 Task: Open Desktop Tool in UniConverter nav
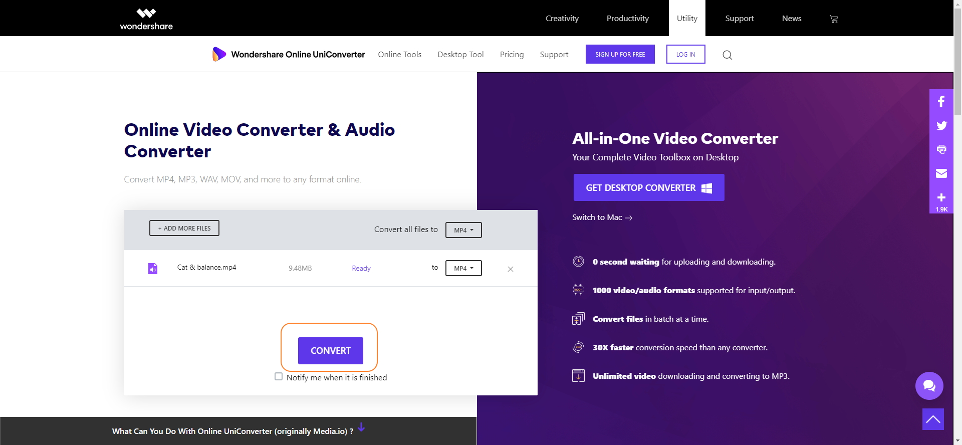pos(460,54)
